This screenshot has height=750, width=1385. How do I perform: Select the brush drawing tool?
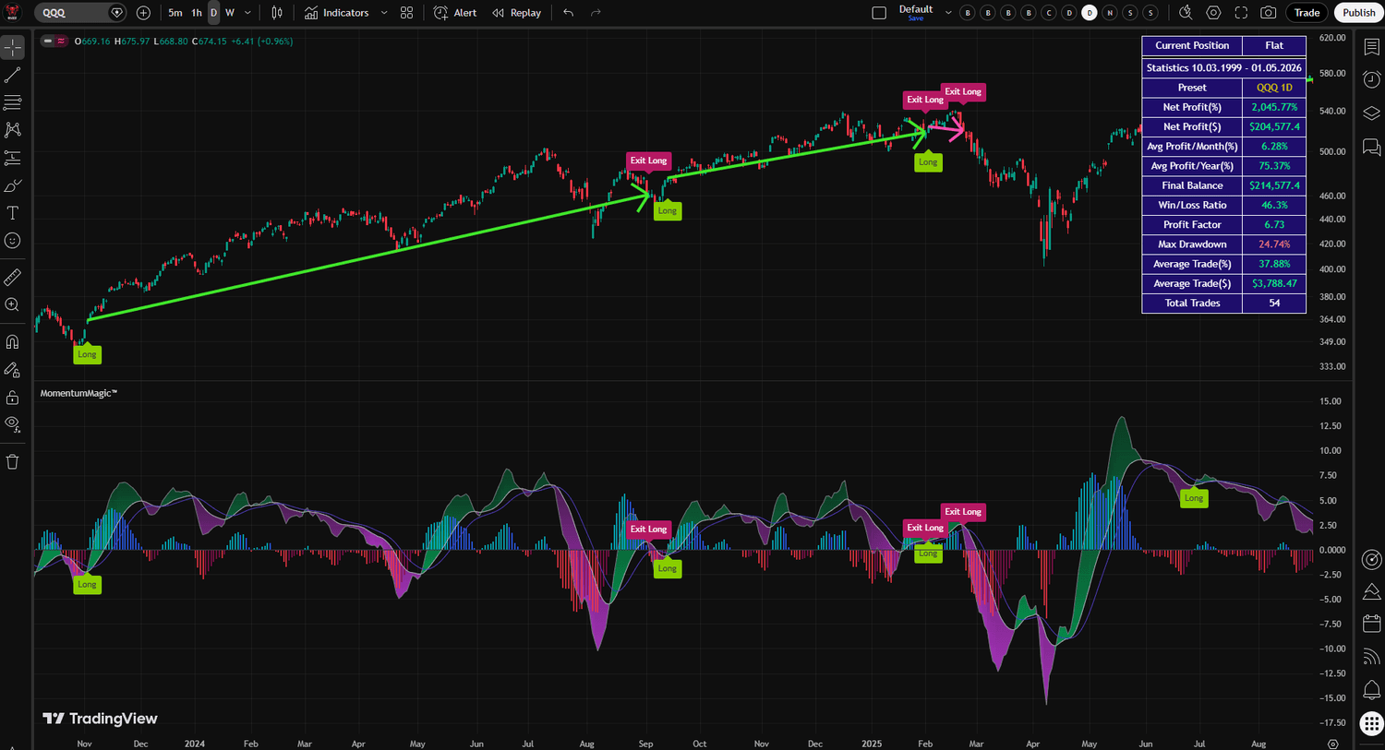(x=13, y=185)
